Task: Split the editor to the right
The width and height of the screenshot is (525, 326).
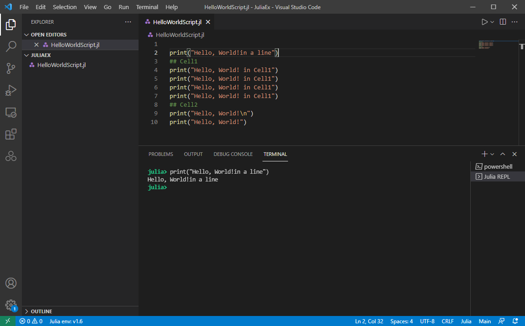Action: coord(503,22)
